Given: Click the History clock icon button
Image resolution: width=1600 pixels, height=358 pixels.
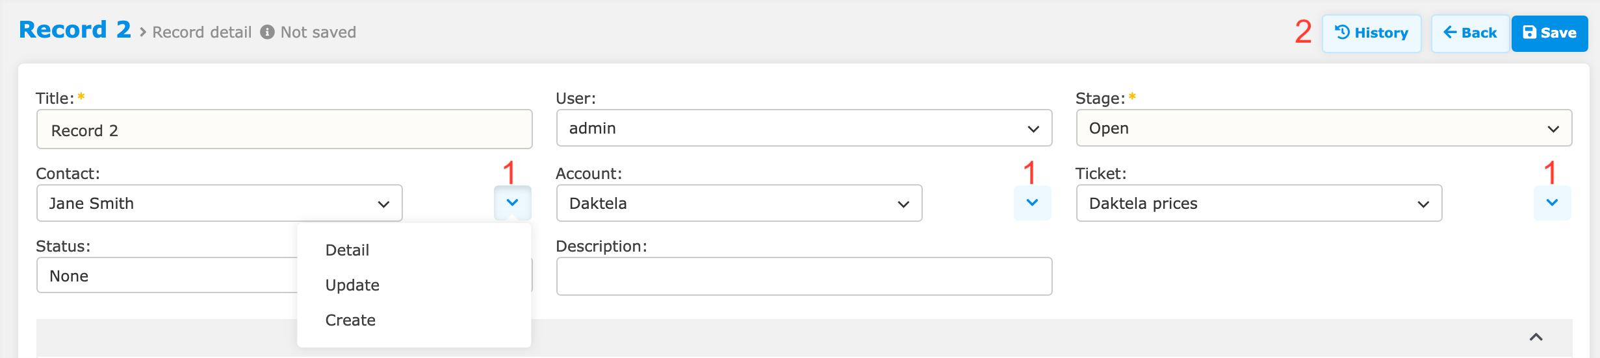Looking at the screenshot, I should coord(1371,33).
